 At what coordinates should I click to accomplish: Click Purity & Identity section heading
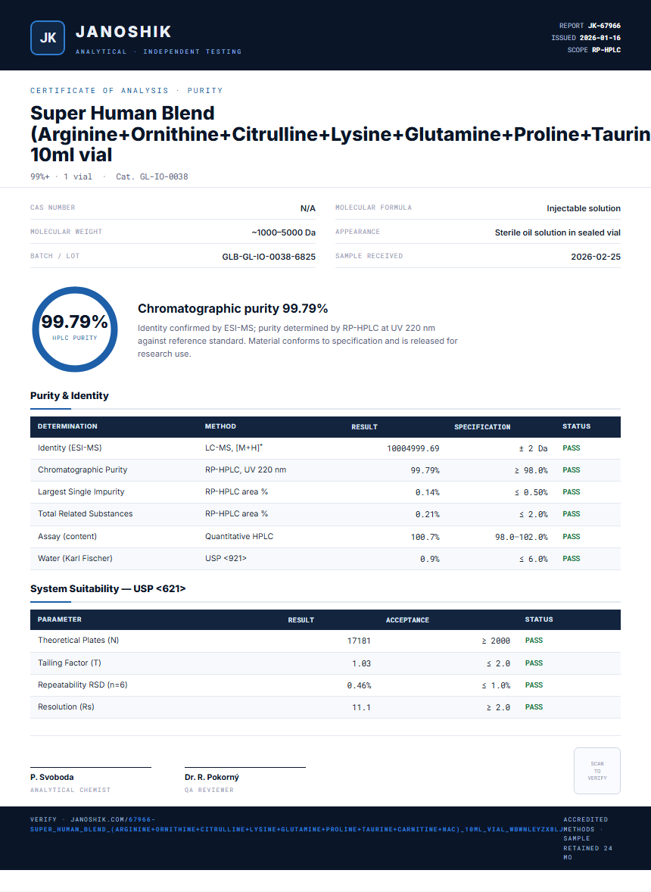click(70, 395)
